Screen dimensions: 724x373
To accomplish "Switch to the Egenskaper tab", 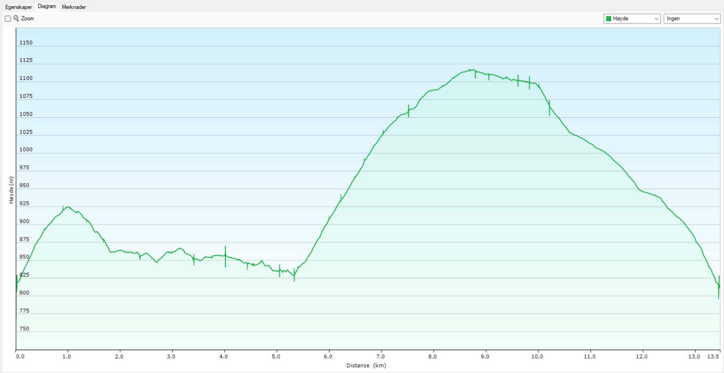I will [x=19, y=7].
